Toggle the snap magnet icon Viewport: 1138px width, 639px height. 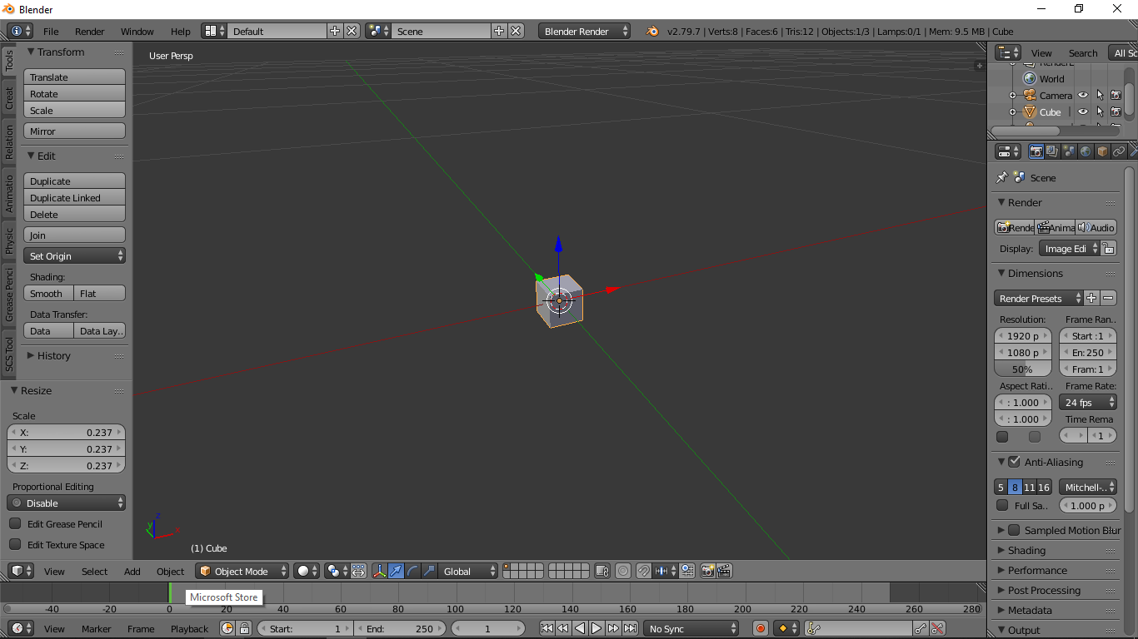644,571
